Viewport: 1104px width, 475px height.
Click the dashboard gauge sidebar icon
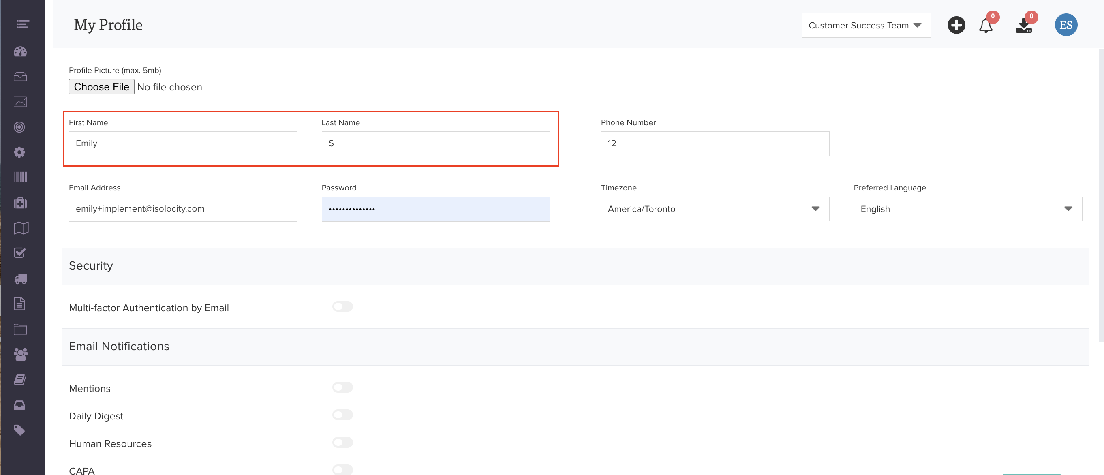(20, 51)
